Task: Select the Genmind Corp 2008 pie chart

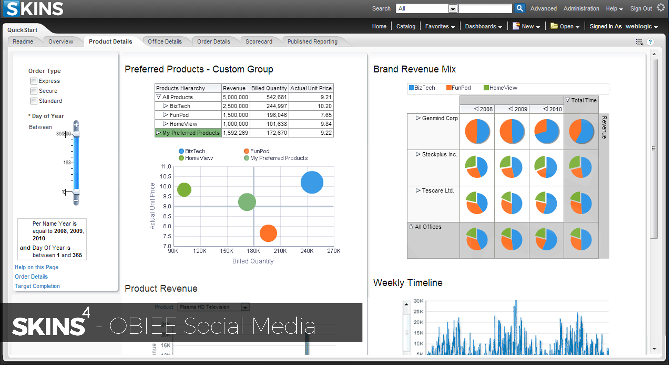Action: 477,131
